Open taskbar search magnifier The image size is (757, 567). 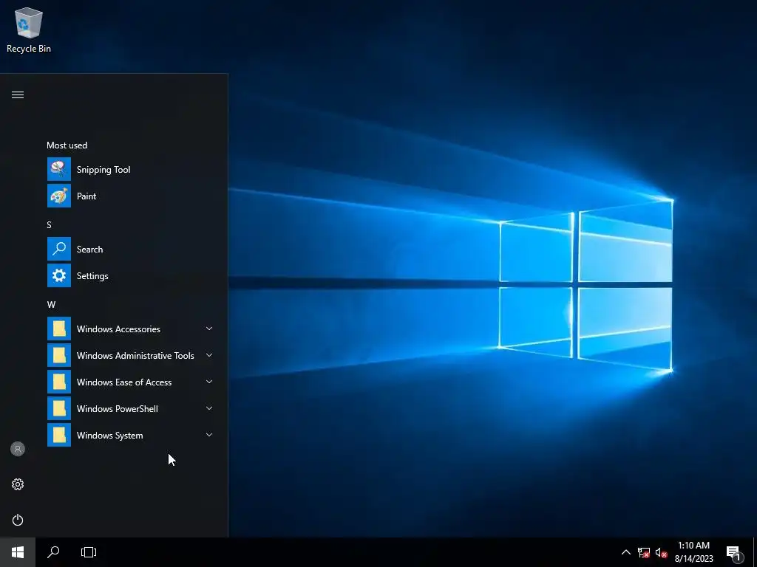pos(53,552)
